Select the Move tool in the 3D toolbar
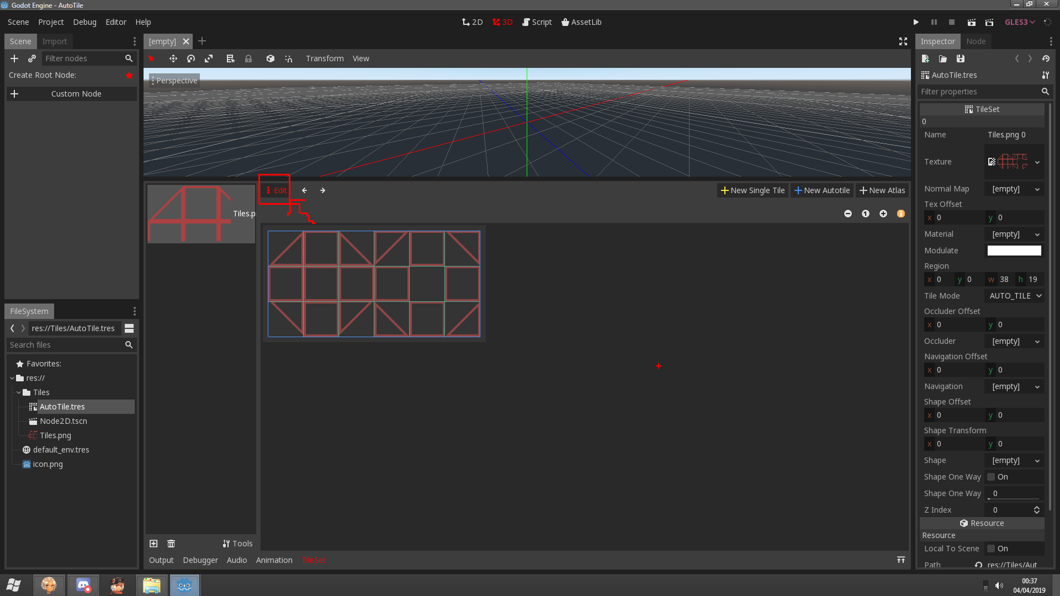 pyautogui.click(x=173, y=58)
